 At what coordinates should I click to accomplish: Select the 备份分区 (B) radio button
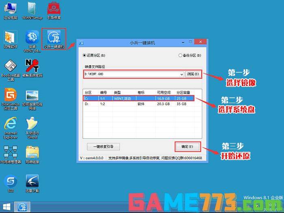tap(190, 55)
